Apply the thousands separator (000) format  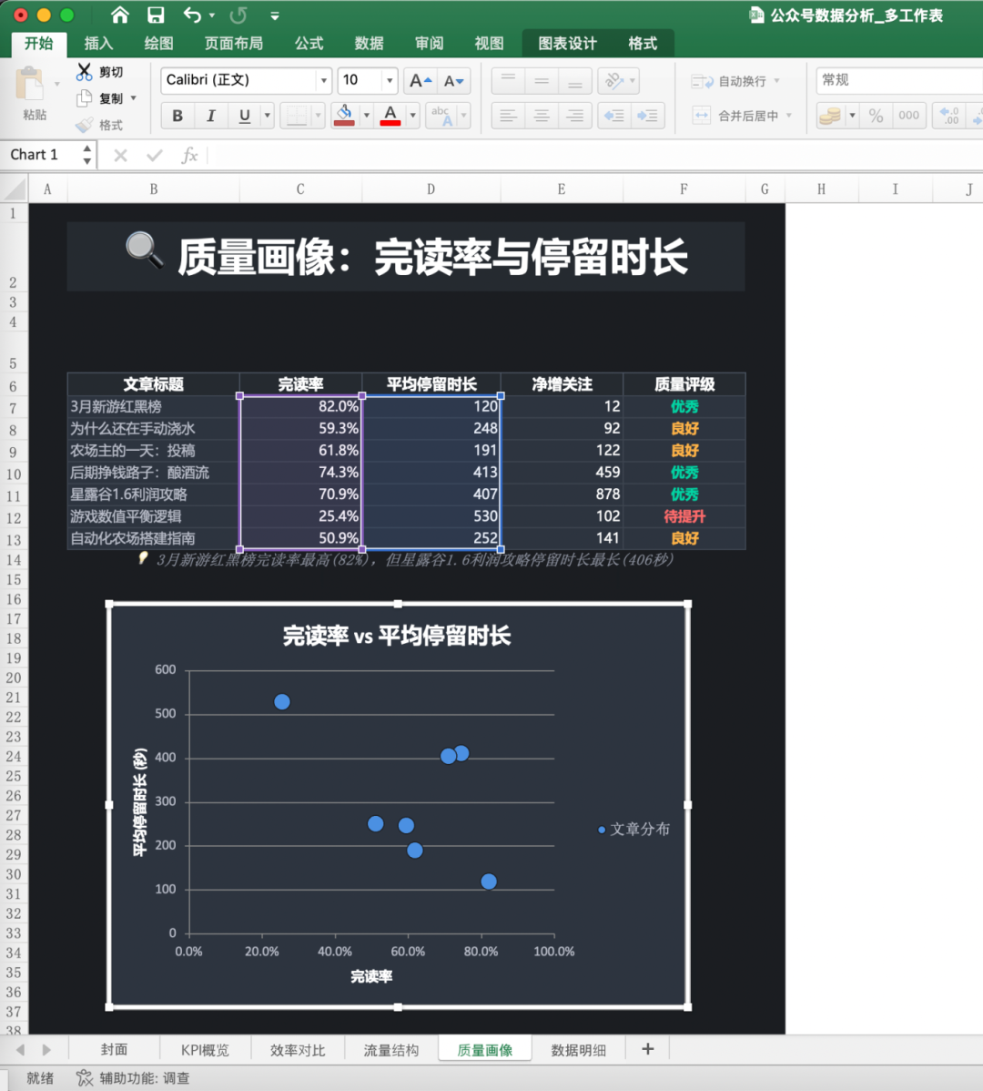(908, 116)
